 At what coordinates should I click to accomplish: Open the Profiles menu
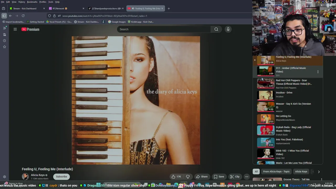point(43,2)
